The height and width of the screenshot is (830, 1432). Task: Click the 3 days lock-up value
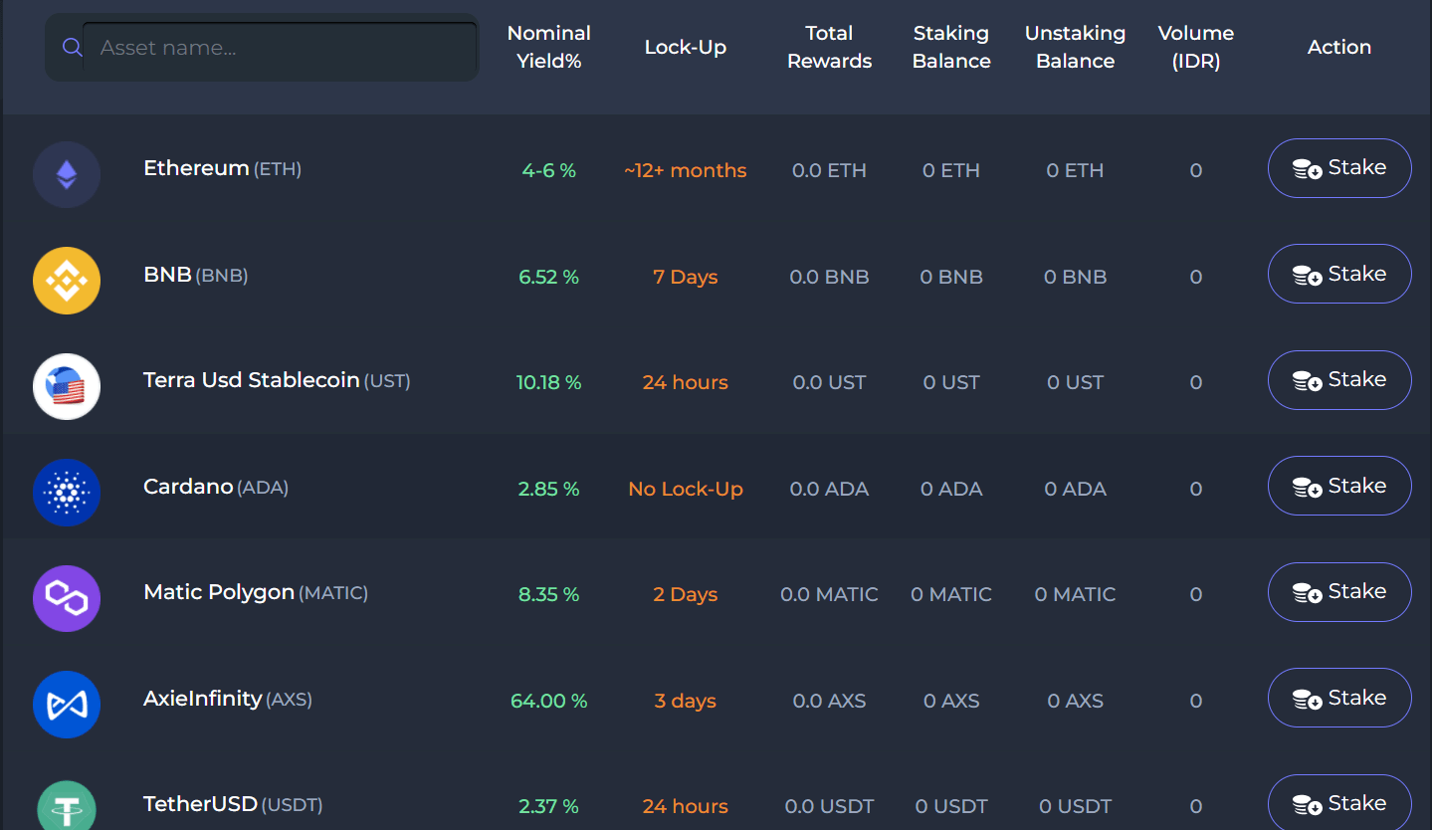(686, 701)
